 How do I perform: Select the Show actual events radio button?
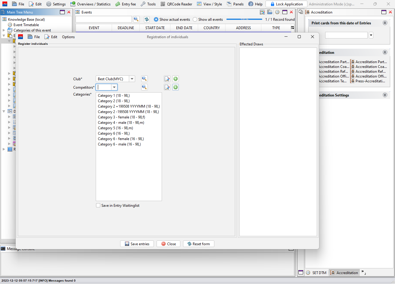click(156, 19)
